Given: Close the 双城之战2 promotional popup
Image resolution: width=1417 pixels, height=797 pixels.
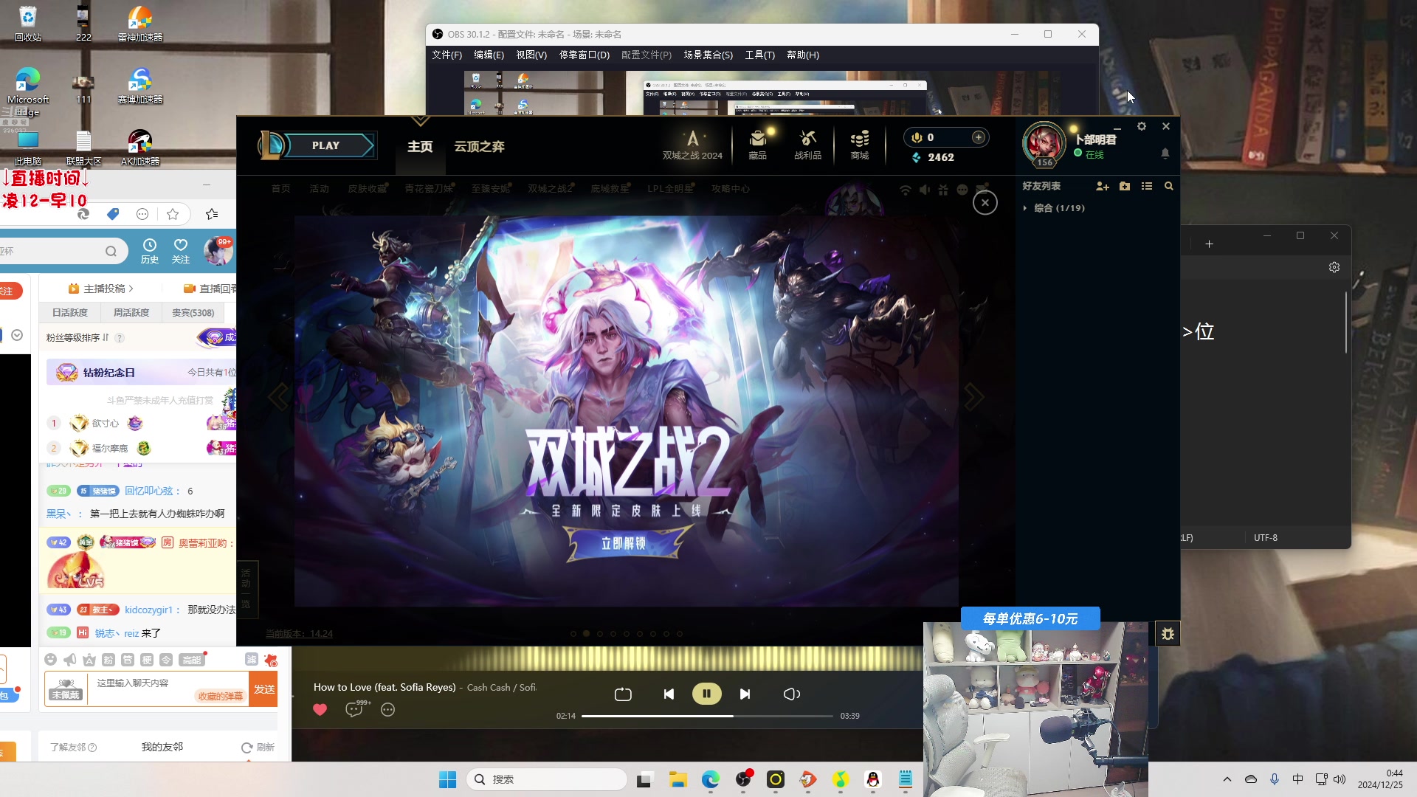Looking at the screenshot, I should point(985,203).
